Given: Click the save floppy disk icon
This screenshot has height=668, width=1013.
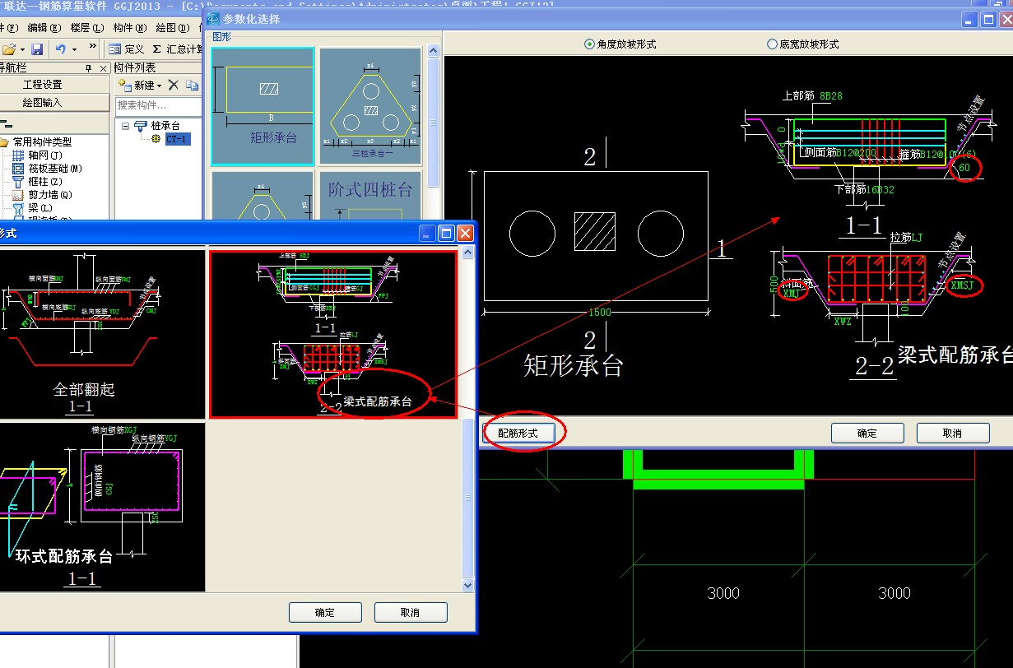Looking at the screenshot, I should click(37, 49).
